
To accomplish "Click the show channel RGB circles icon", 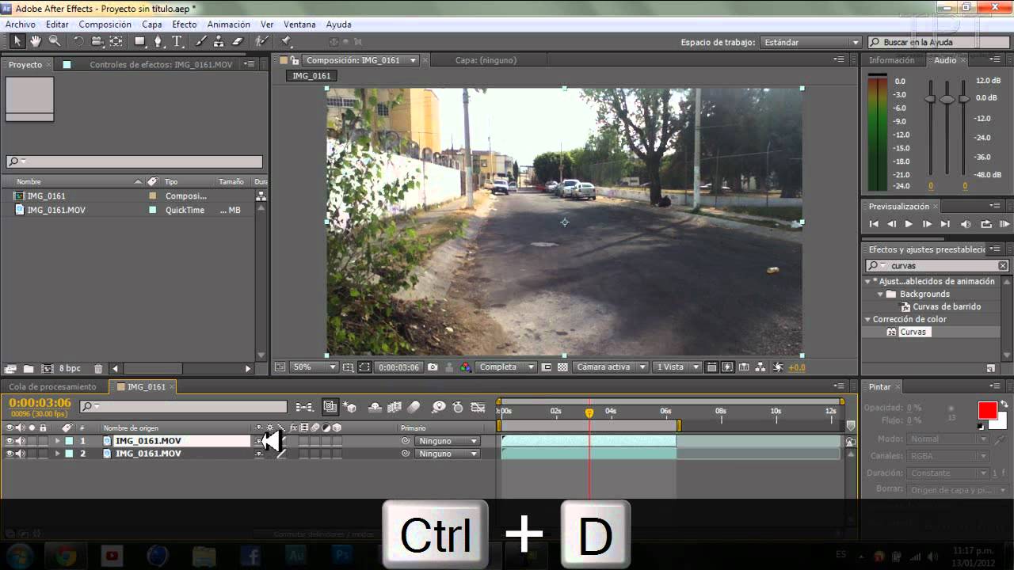I will point(465,367).
